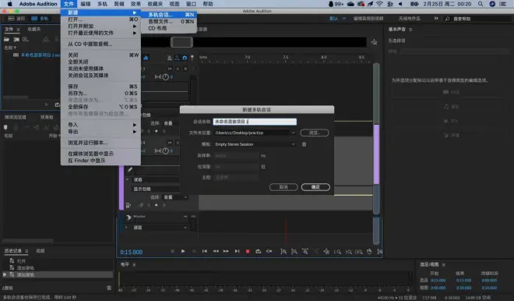Toggle Record arm (R) on track 3
The height and width of the screenshot is (301, 514).
pos(185,69)
